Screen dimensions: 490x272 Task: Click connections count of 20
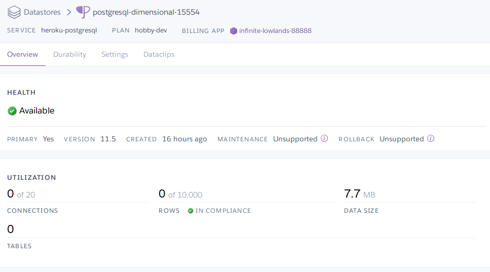pos(21,194)
